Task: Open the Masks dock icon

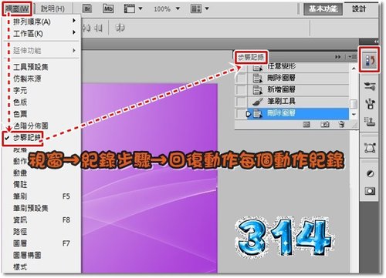Action: point(370,191)
